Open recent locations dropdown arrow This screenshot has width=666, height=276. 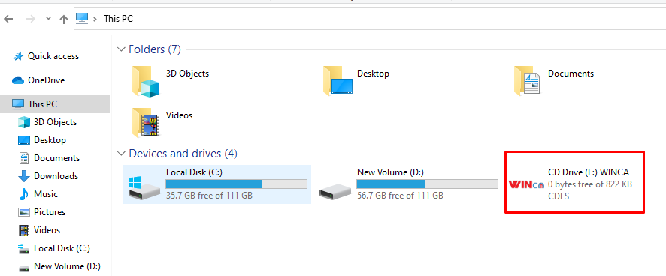coord(48,19)
